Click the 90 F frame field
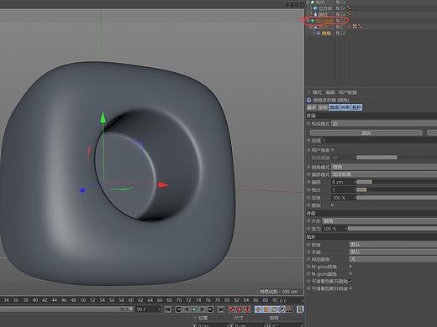This screenshot has height=327, width=437. point(148,309)
